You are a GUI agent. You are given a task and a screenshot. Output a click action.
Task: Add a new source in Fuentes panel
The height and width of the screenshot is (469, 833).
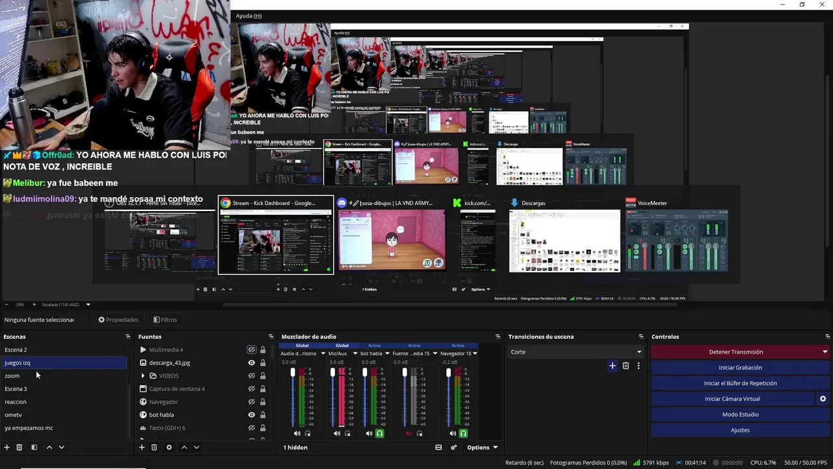tap(142, 448)
